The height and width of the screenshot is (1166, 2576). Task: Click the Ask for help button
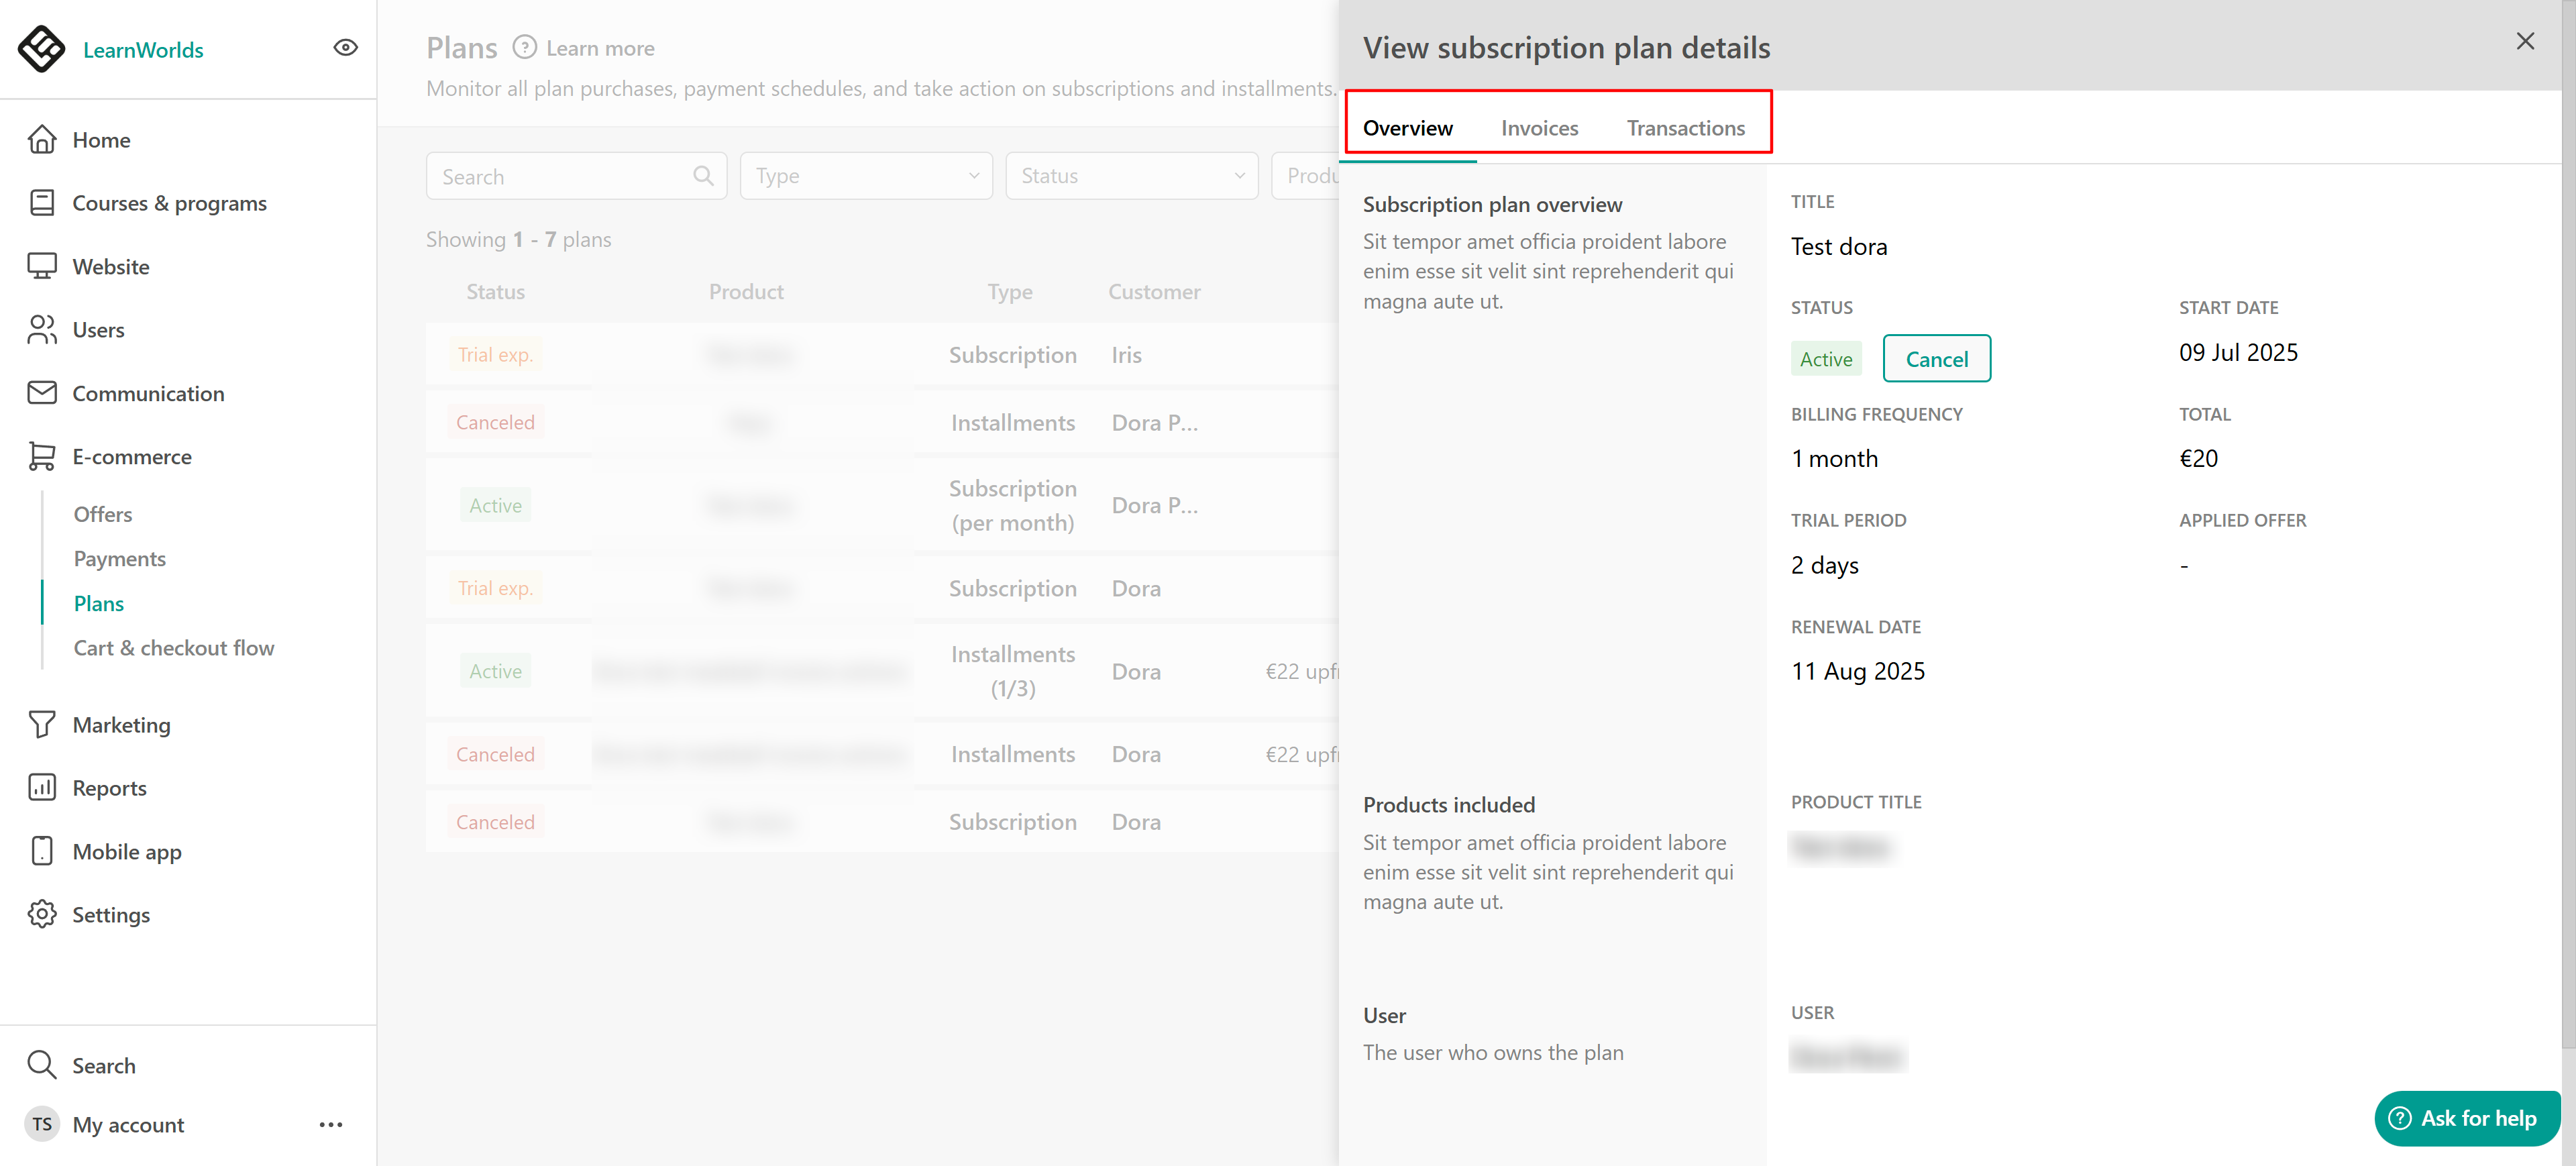2465,1118
